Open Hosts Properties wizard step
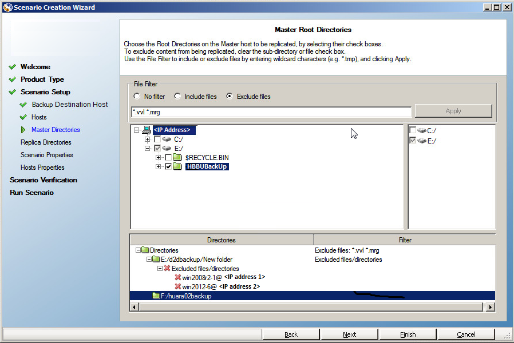 (x=42, y=167)
